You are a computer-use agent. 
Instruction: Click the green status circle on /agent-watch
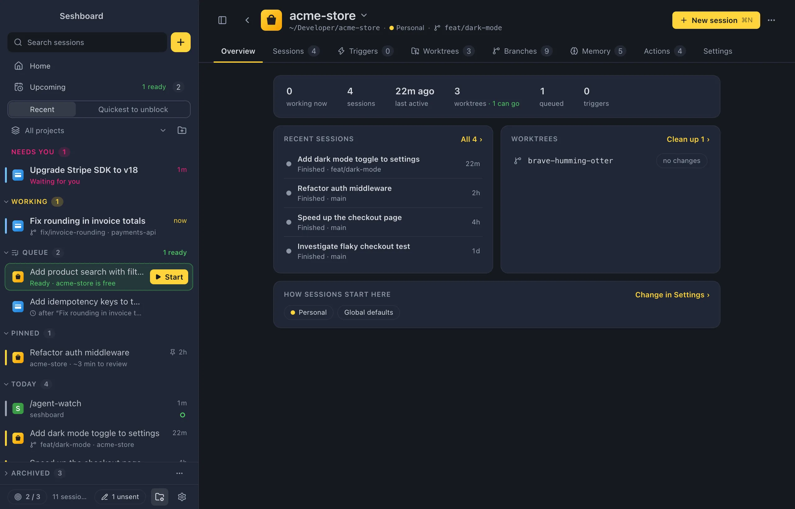pyautogui.click(x=183, y=415)
